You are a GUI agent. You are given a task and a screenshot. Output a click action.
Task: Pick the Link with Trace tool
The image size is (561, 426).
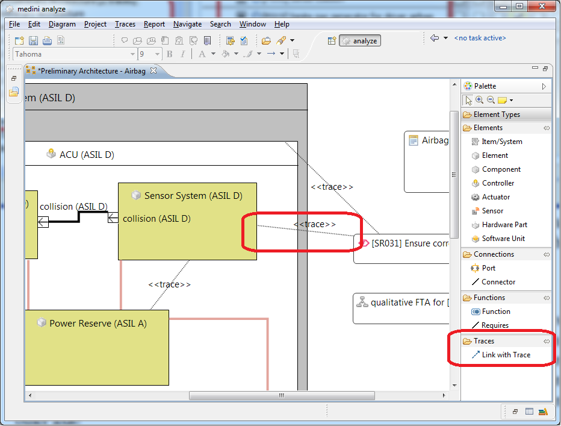506,355
